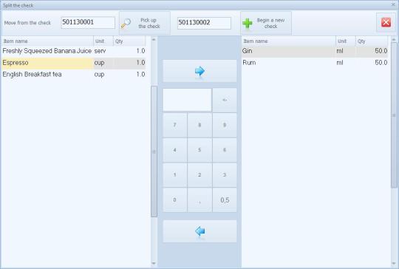Click the Pick up the check button

145,23
